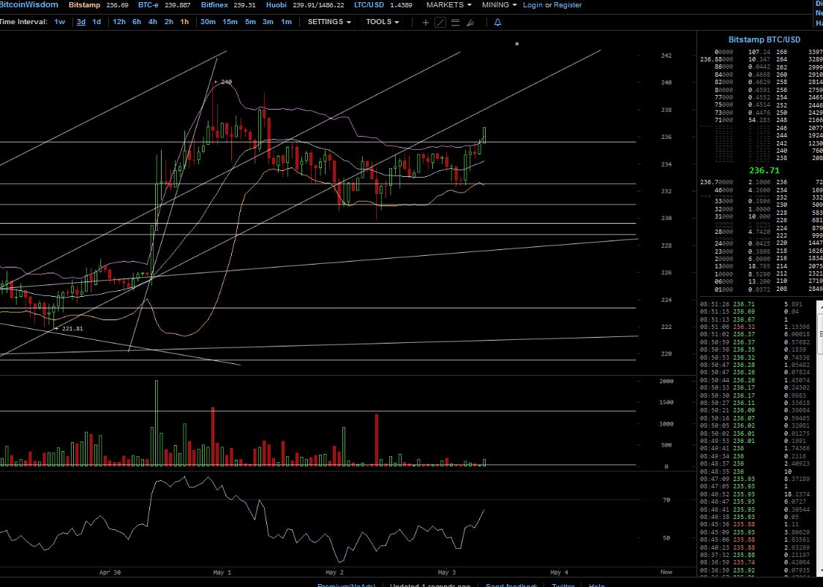Set chart interval to 2h

pyautogui.click(x=168, y=22)
